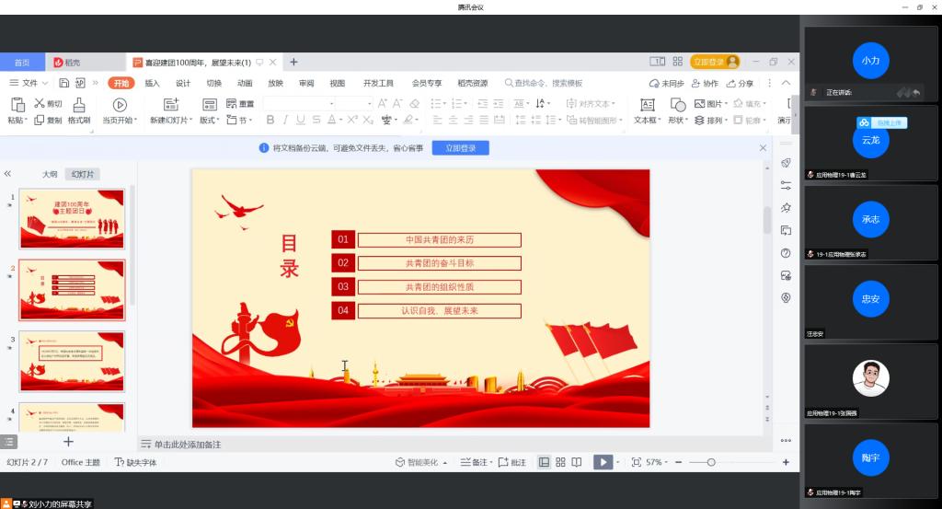Switch to slide sorter view icon

(x=560, y=462)
